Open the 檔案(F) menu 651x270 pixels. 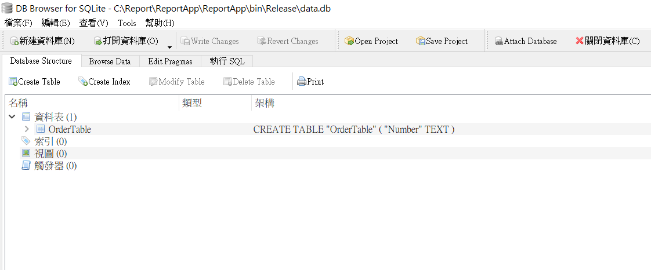click(x=18, y=23)
